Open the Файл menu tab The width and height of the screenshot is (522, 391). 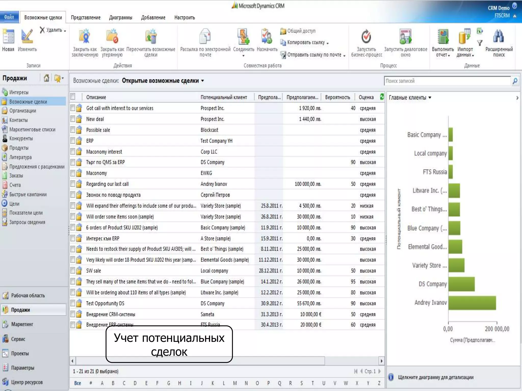pos(9,17)
